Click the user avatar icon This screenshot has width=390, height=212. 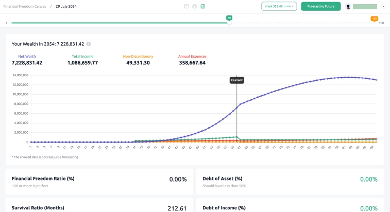[348, 7]
